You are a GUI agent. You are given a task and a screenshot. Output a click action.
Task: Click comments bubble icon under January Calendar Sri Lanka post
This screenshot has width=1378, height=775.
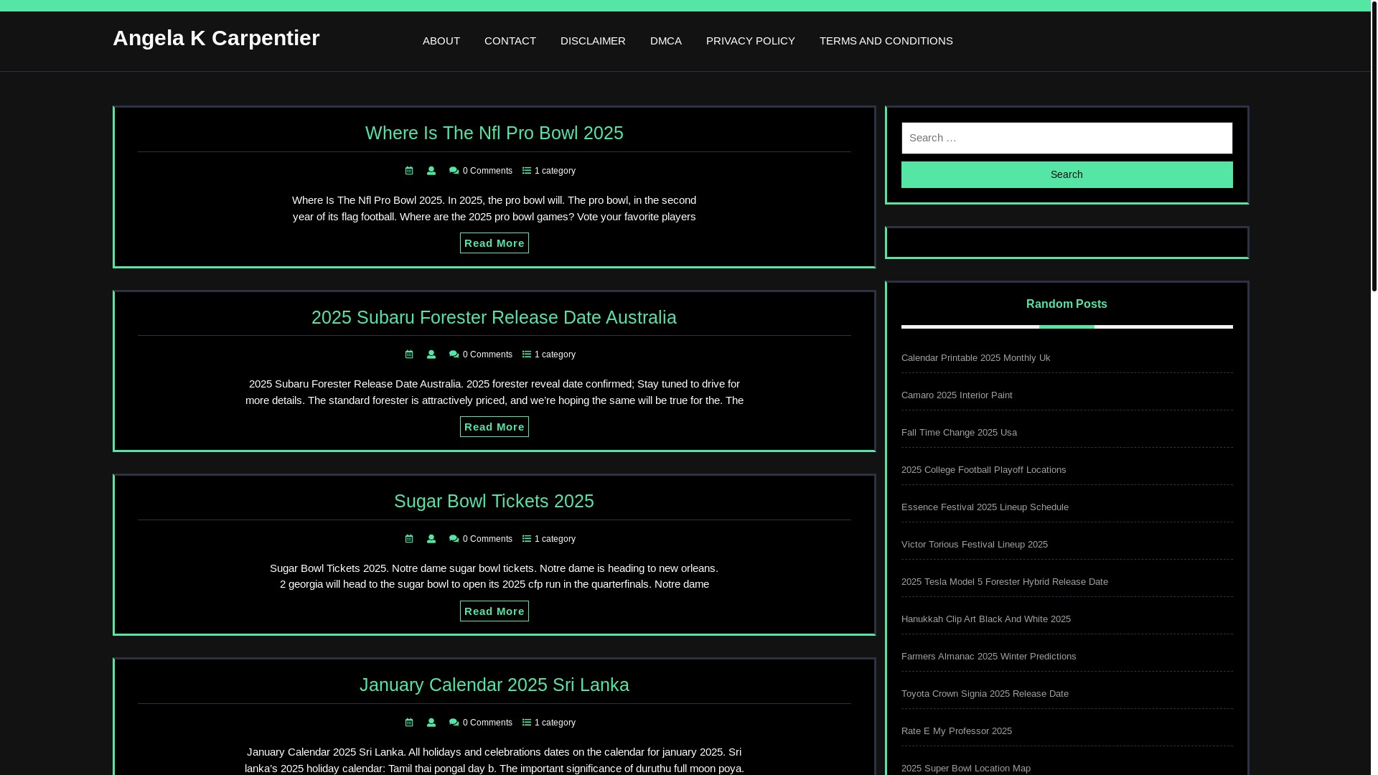point(454,723)
